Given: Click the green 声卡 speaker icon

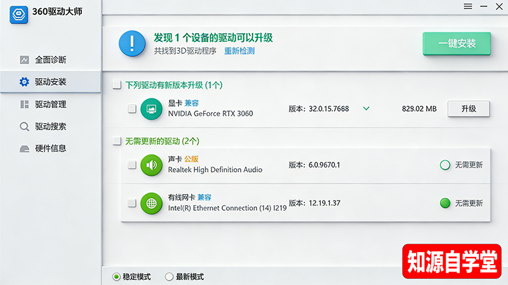Looking at the screenshot, I should pos(152,165).
